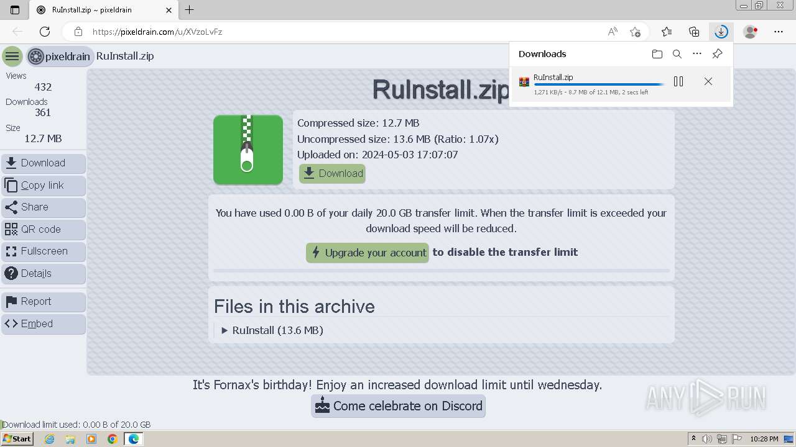The width and height of the screenshot is (796, 447).
Task: Click the Download limit used status text
Action: (x=76, y=425)
